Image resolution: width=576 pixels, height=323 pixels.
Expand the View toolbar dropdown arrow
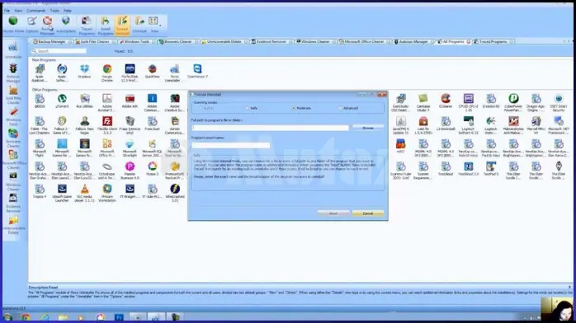[160, 26]
